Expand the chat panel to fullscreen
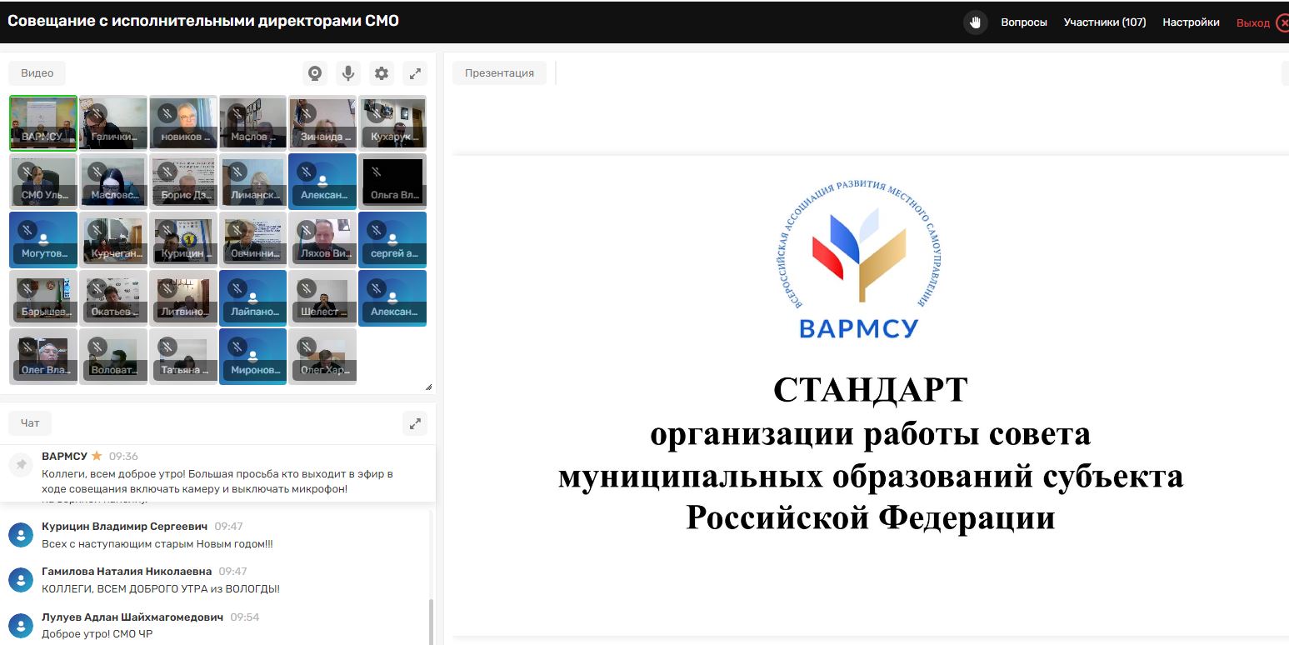 (415, 423)
